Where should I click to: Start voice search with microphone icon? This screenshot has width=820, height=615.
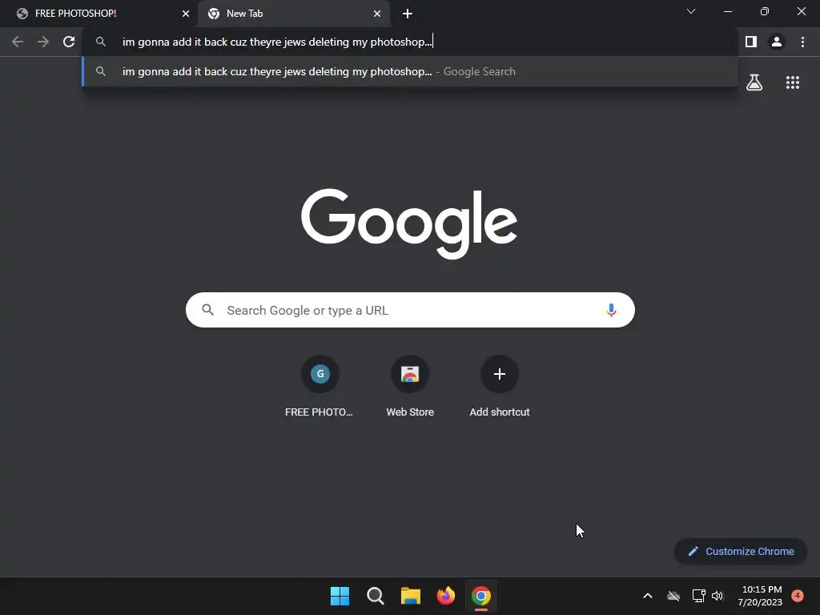(611, 310)
